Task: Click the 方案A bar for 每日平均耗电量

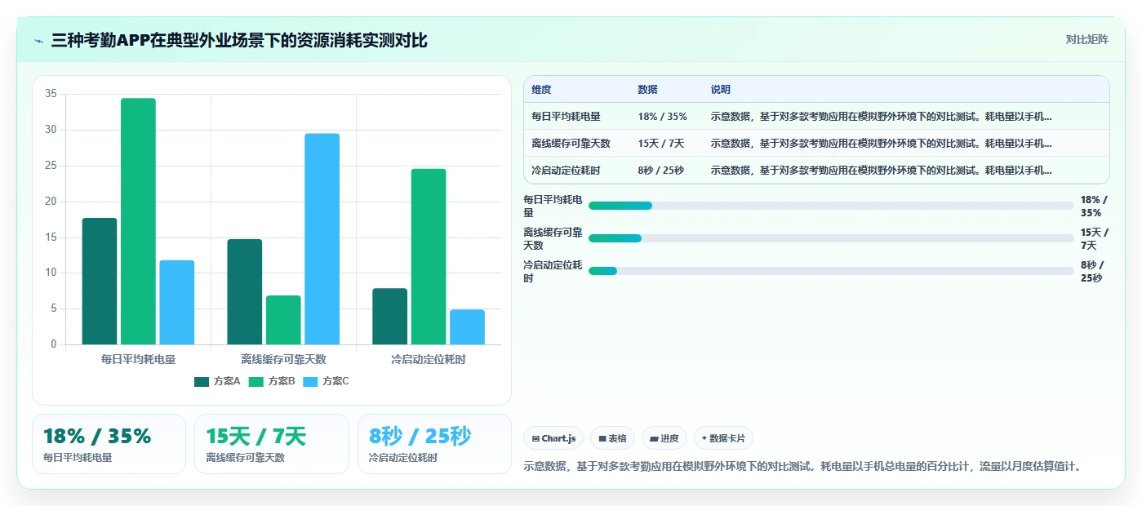Action: coord(100,281)
